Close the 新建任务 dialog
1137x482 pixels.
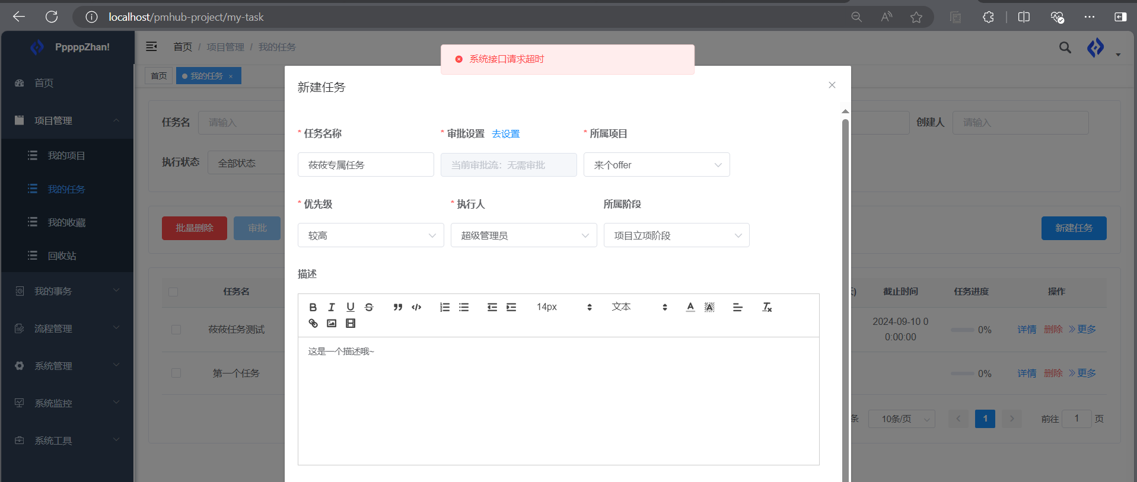tap(832, 85)
